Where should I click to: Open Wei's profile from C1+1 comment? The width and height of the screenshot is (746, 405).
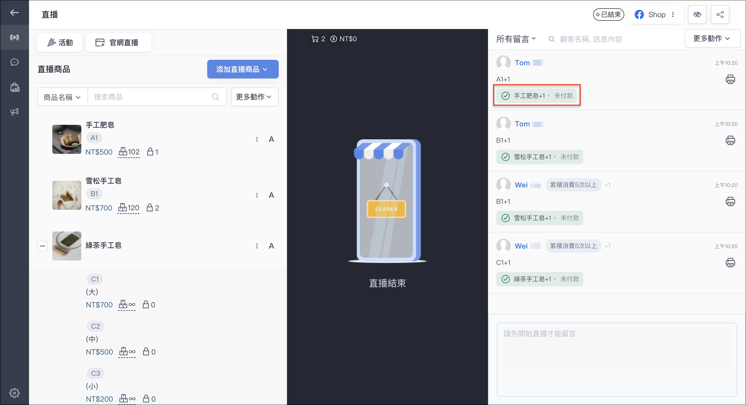pyautogui.click(x=521, y=246)
